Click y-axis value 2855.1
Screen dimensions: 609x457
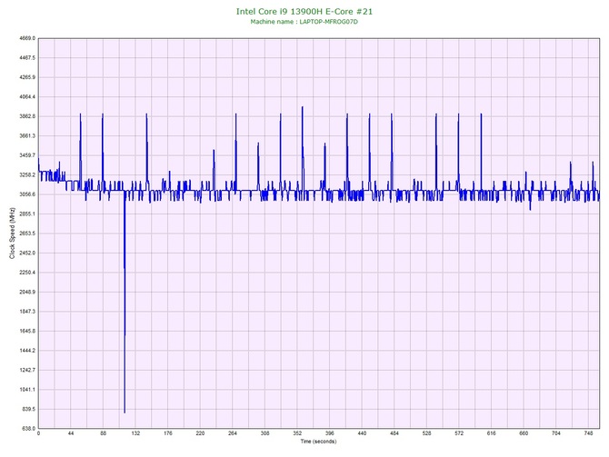pos(27,214)
